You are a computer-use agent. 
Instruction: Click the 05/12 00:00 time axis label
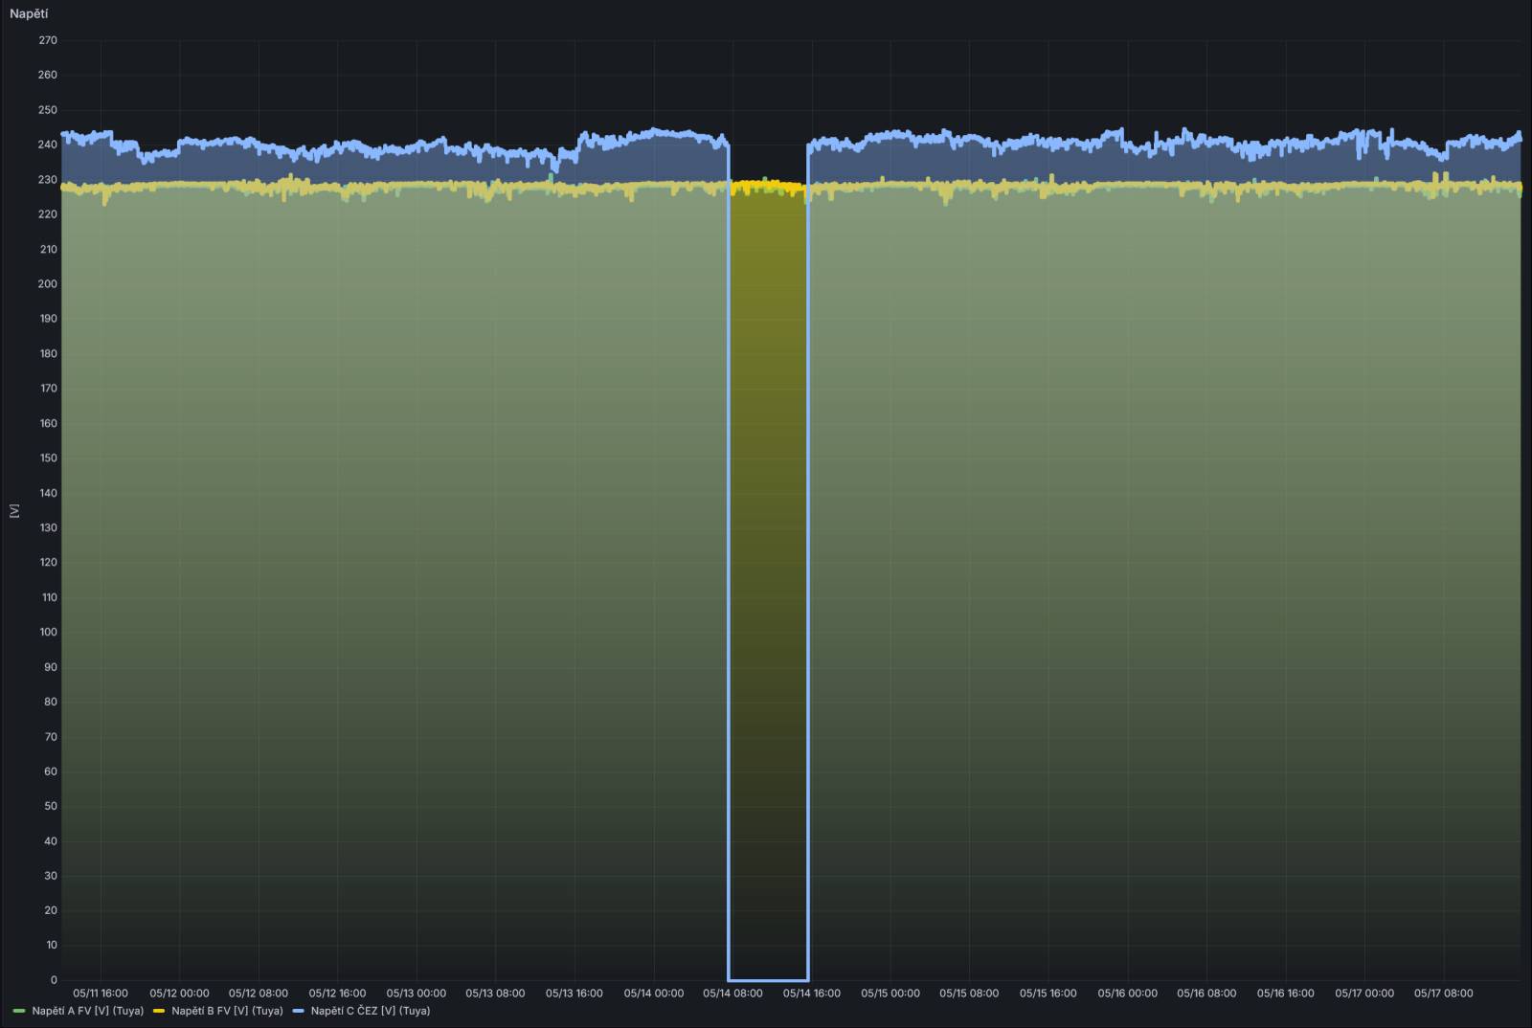[x=179, y=994]
